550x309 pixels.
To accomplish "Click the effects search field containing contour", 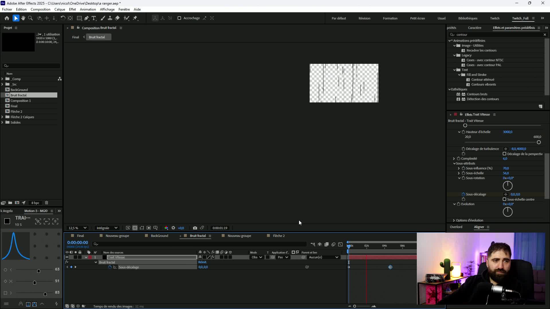I will pyautogui.click(x=498, y=35).
